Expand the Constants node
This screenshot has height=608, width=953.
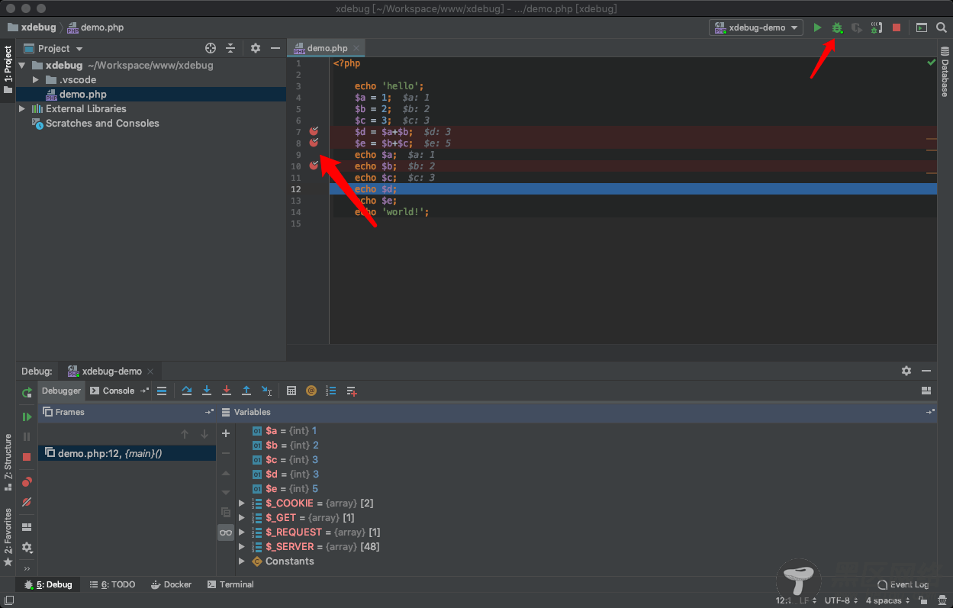[x=242, y=561]
